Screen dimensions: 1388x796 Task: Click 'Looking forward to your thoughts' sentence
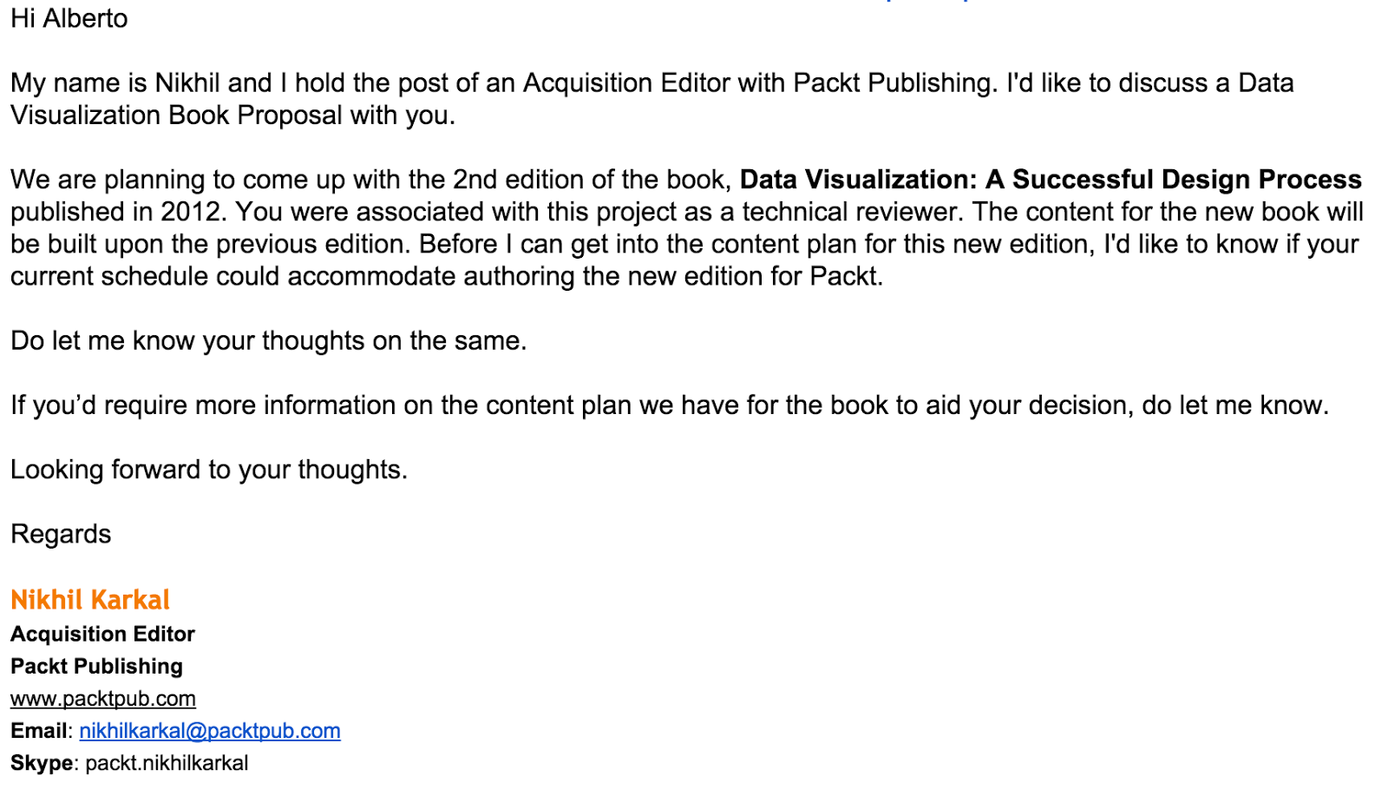point(209,470)
